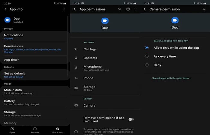Screen dimensions: 210x135
Task: Open the denied Camera permission
Action: (x=105, y=106)
